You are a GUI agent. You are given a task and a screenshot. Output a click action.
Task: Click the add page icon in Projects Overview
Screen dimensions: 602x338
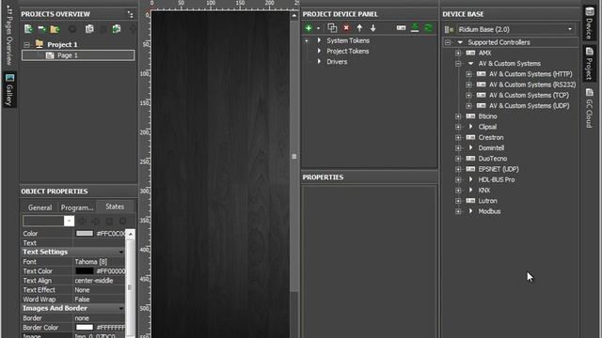click(28, 29)
